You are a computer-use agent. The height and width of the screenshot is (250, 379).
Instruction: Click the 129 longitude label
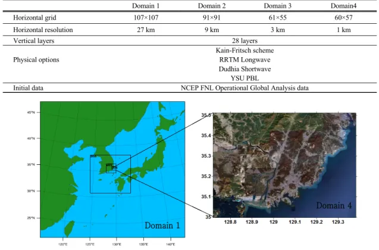(273, 222)
